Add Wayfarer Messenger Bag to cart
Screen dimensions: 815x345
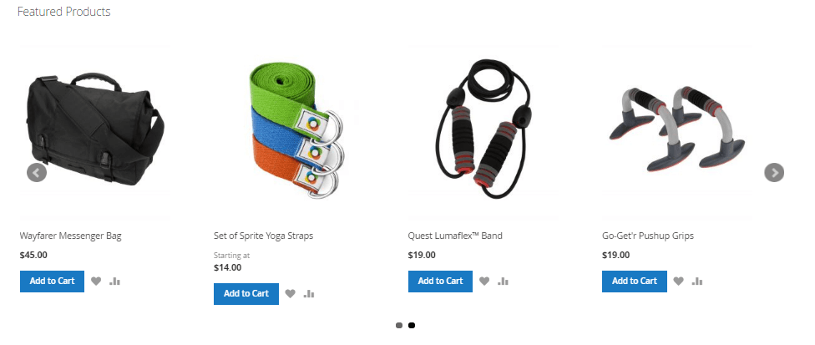point(52,281)
